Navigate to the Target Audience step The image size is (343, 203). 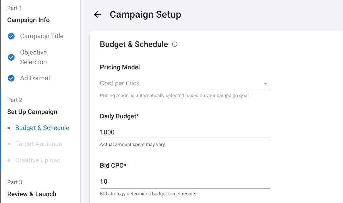[x=38, y=144]
